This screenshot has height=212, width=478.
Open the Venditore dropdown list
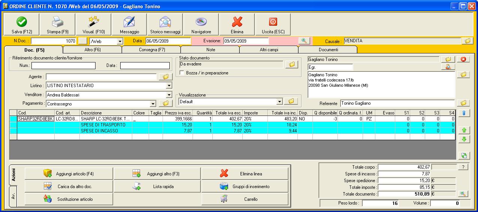click(x=169, y=95)
